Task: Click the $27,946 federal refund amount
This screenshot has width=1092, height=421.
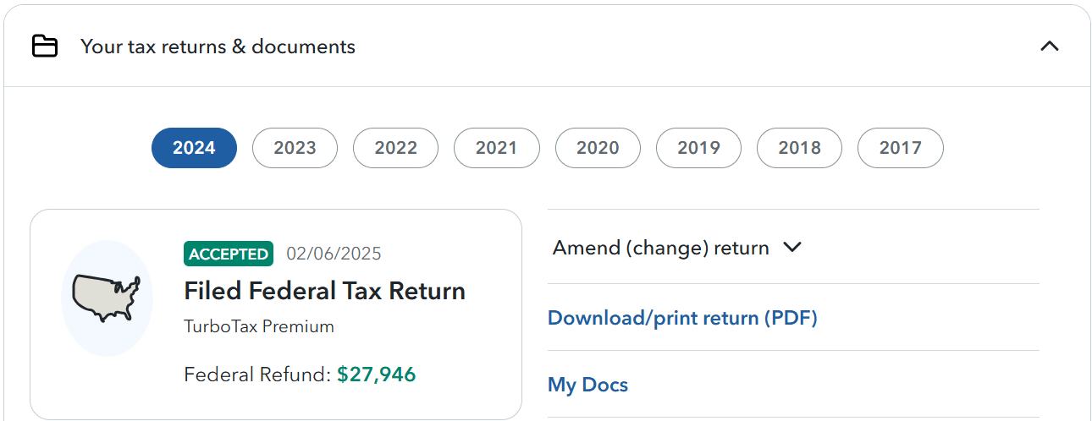Action: click(x=377, y=375)
